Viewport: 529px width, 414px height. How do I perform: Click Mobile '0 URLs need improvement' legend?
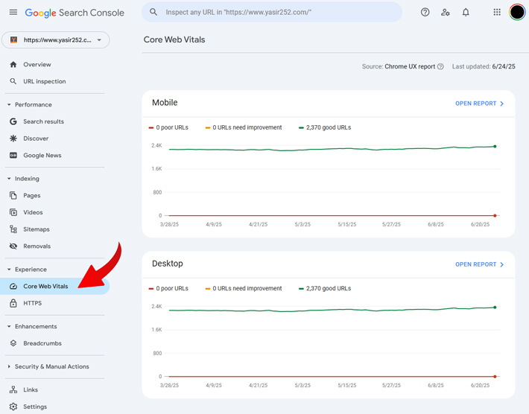pos(244,127)
